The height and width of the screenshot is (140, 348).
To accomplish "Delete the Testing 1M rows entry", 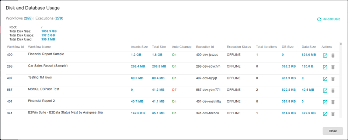I will coord(333,79).
